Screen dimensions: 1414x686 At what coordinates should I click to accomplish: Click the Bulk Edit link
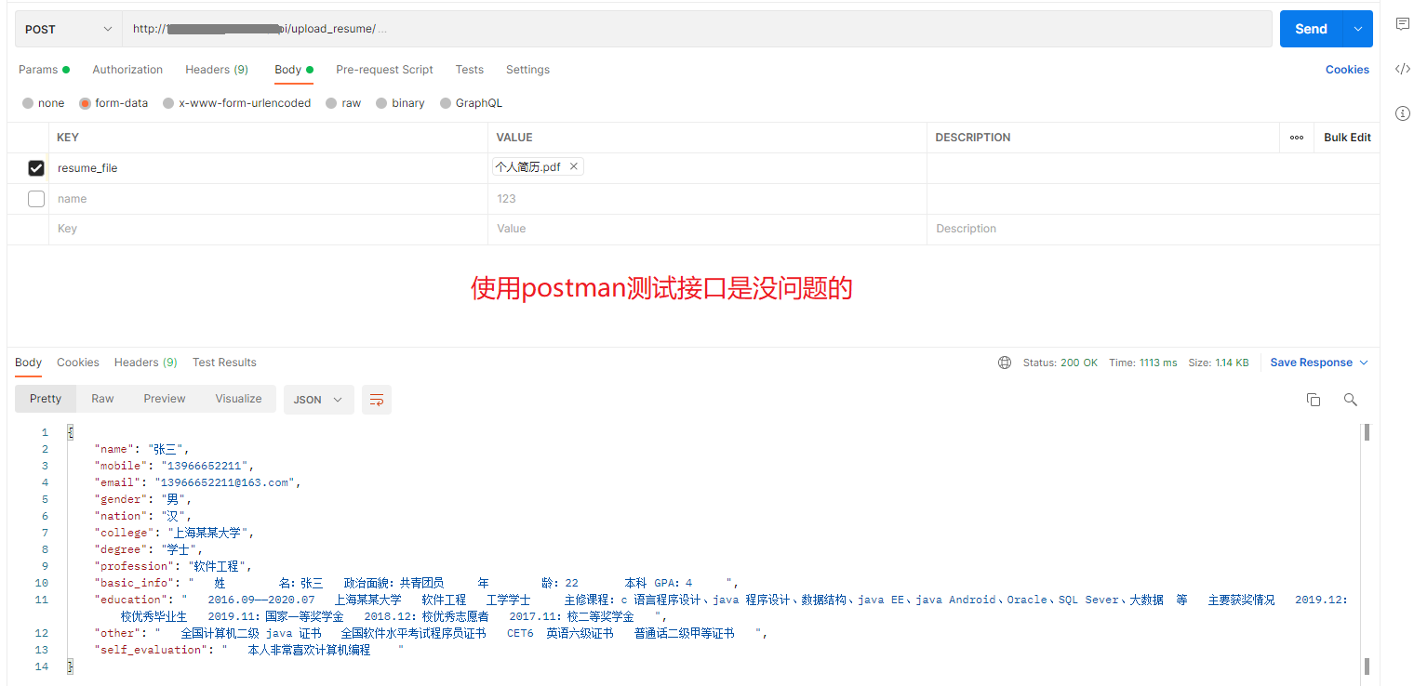(x=1347, y=138)
